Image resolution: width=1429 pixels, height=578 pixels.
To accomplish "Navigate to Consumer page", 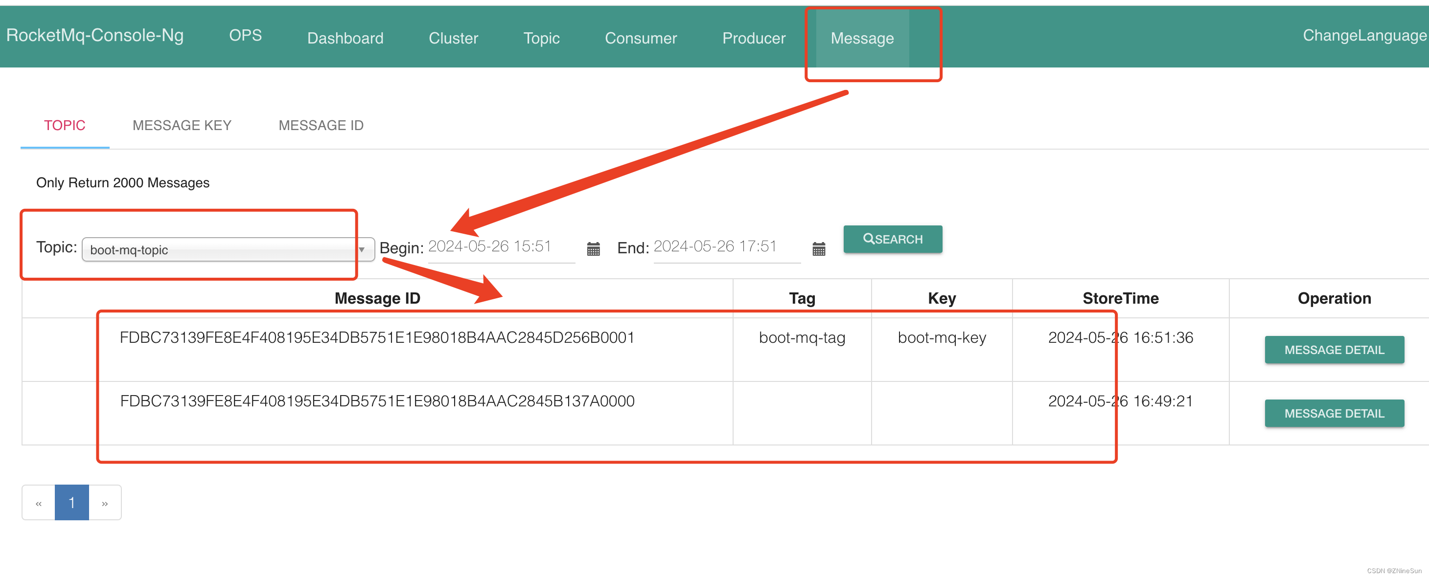I will (640, 38).
